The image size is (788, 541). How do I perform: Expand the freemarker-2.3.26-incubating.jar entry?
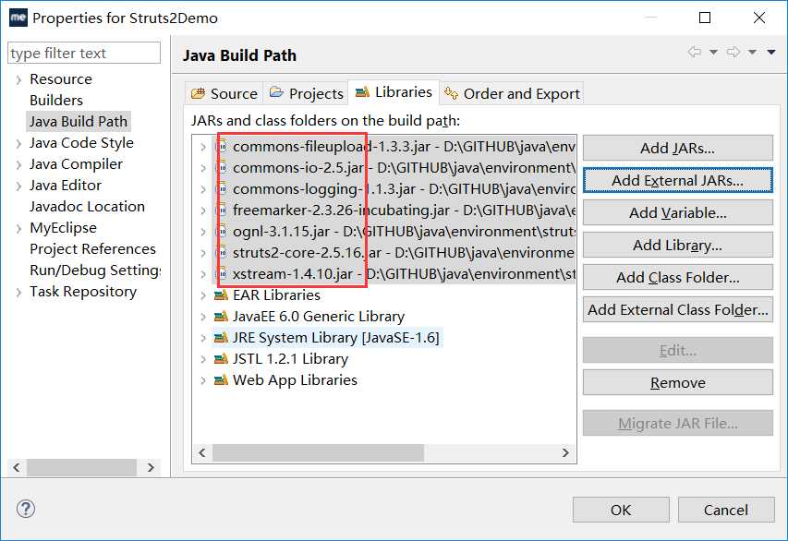[x=203, y=211]
